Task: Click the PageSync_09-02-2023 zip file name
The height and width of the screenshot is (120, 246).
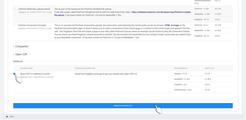Action: point(35,28)
